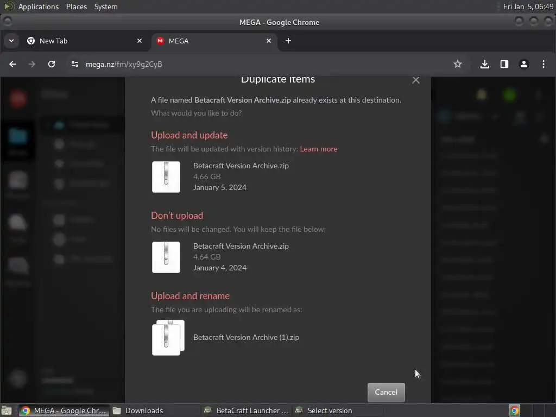Click MEGA favicon on the MEGA tab
This screenshot has width=556, height=417.
(x=160, y=41)
